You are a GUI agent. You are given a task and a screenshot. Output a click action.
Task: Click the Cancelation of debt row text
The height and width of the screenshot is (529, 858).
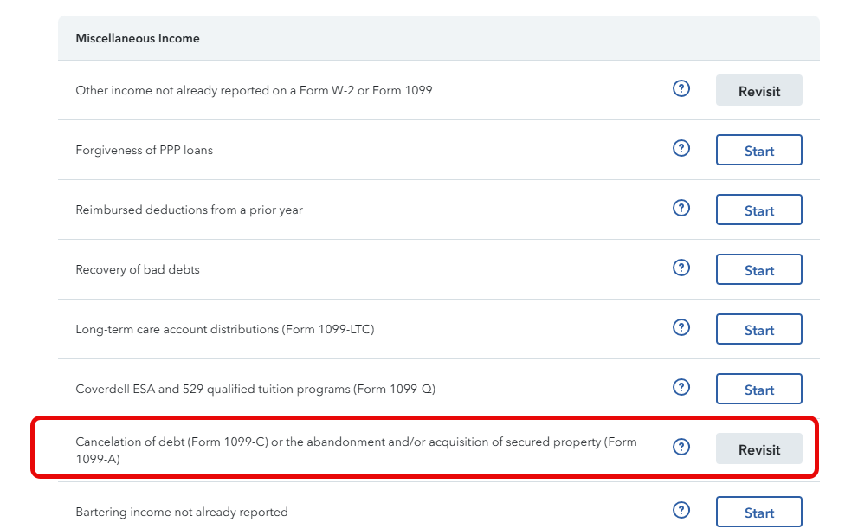coord(356,450)
